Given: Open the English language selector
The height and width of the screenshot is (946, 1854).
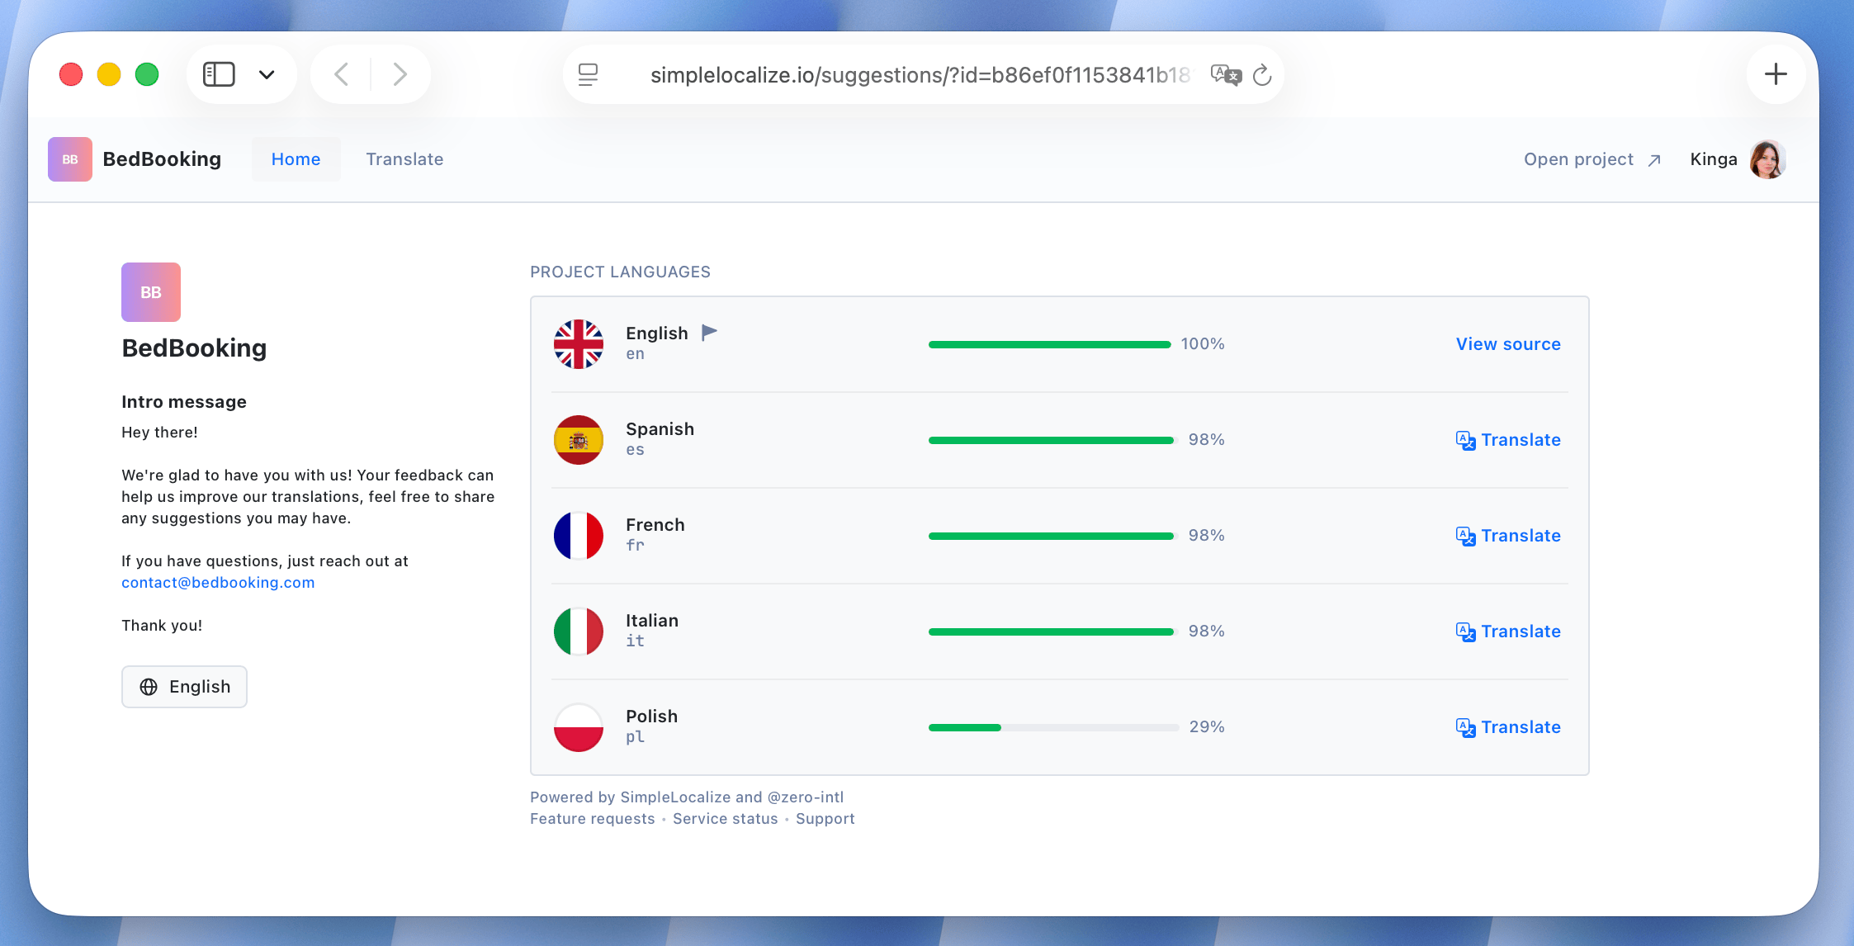Looking at the screenshot, I should click(184, 687).
